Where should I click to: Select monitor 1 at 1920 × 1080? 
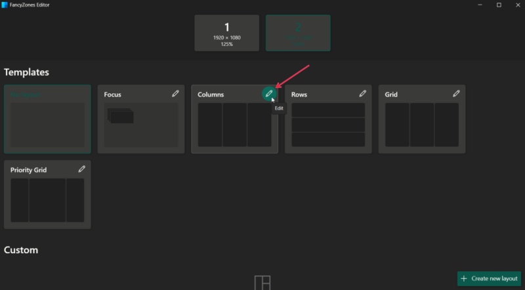coord(226,33)
